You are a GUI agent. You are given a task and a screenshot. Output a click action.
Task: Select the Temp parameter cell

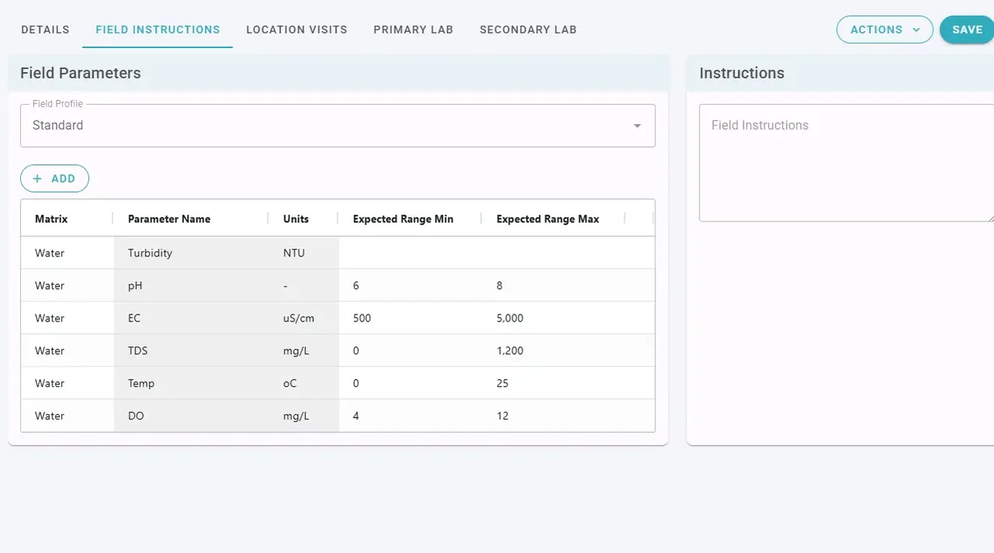[x=192, y=384]
